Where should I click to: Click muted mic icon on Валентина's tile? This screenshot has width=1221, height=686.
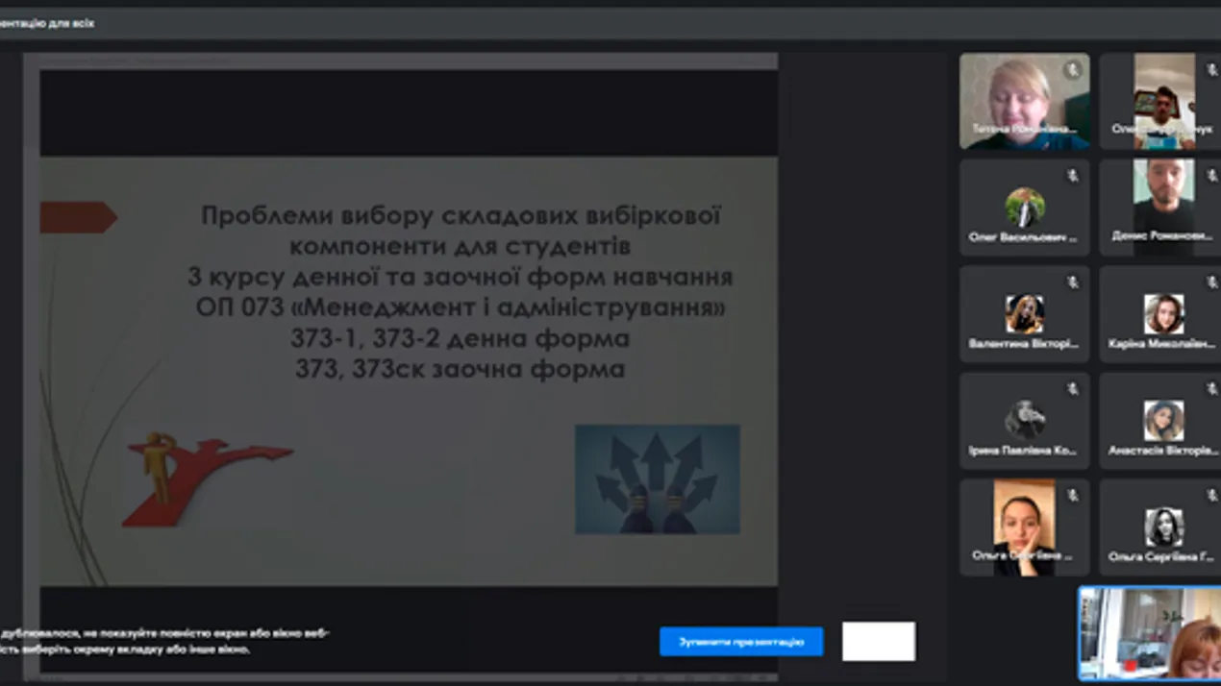click(1072, 282)
